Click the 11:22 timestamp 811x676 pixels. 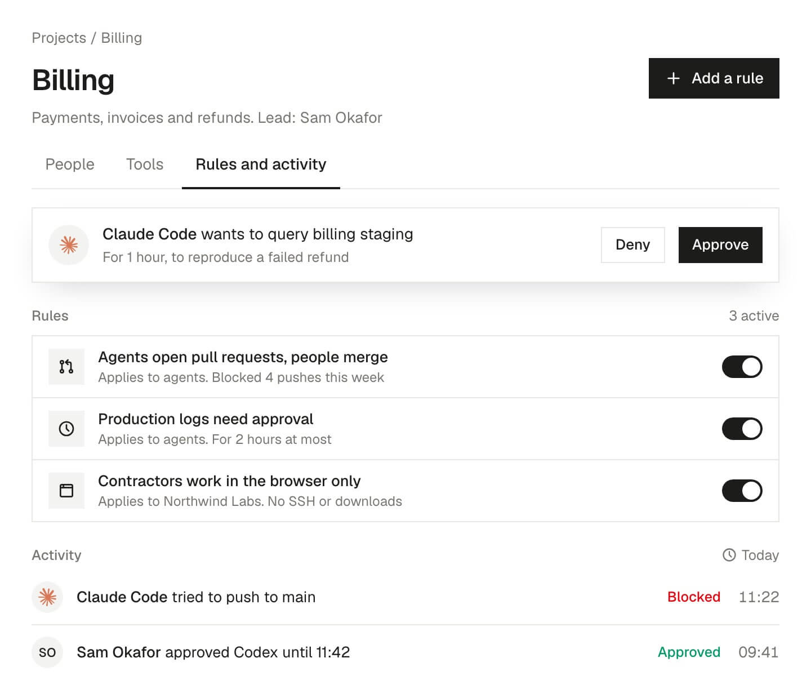(759, 597)
